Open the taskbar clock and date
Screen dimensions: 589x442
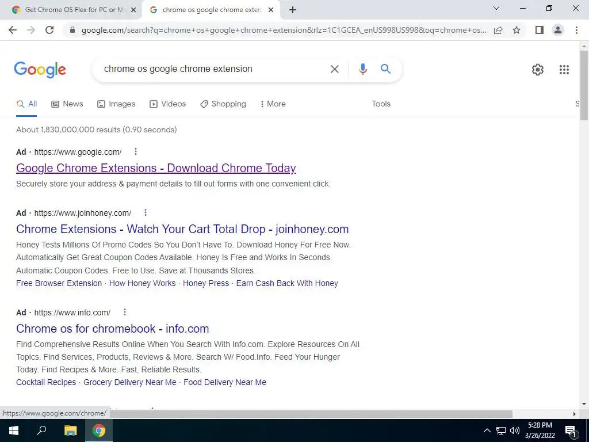point(540,430)
